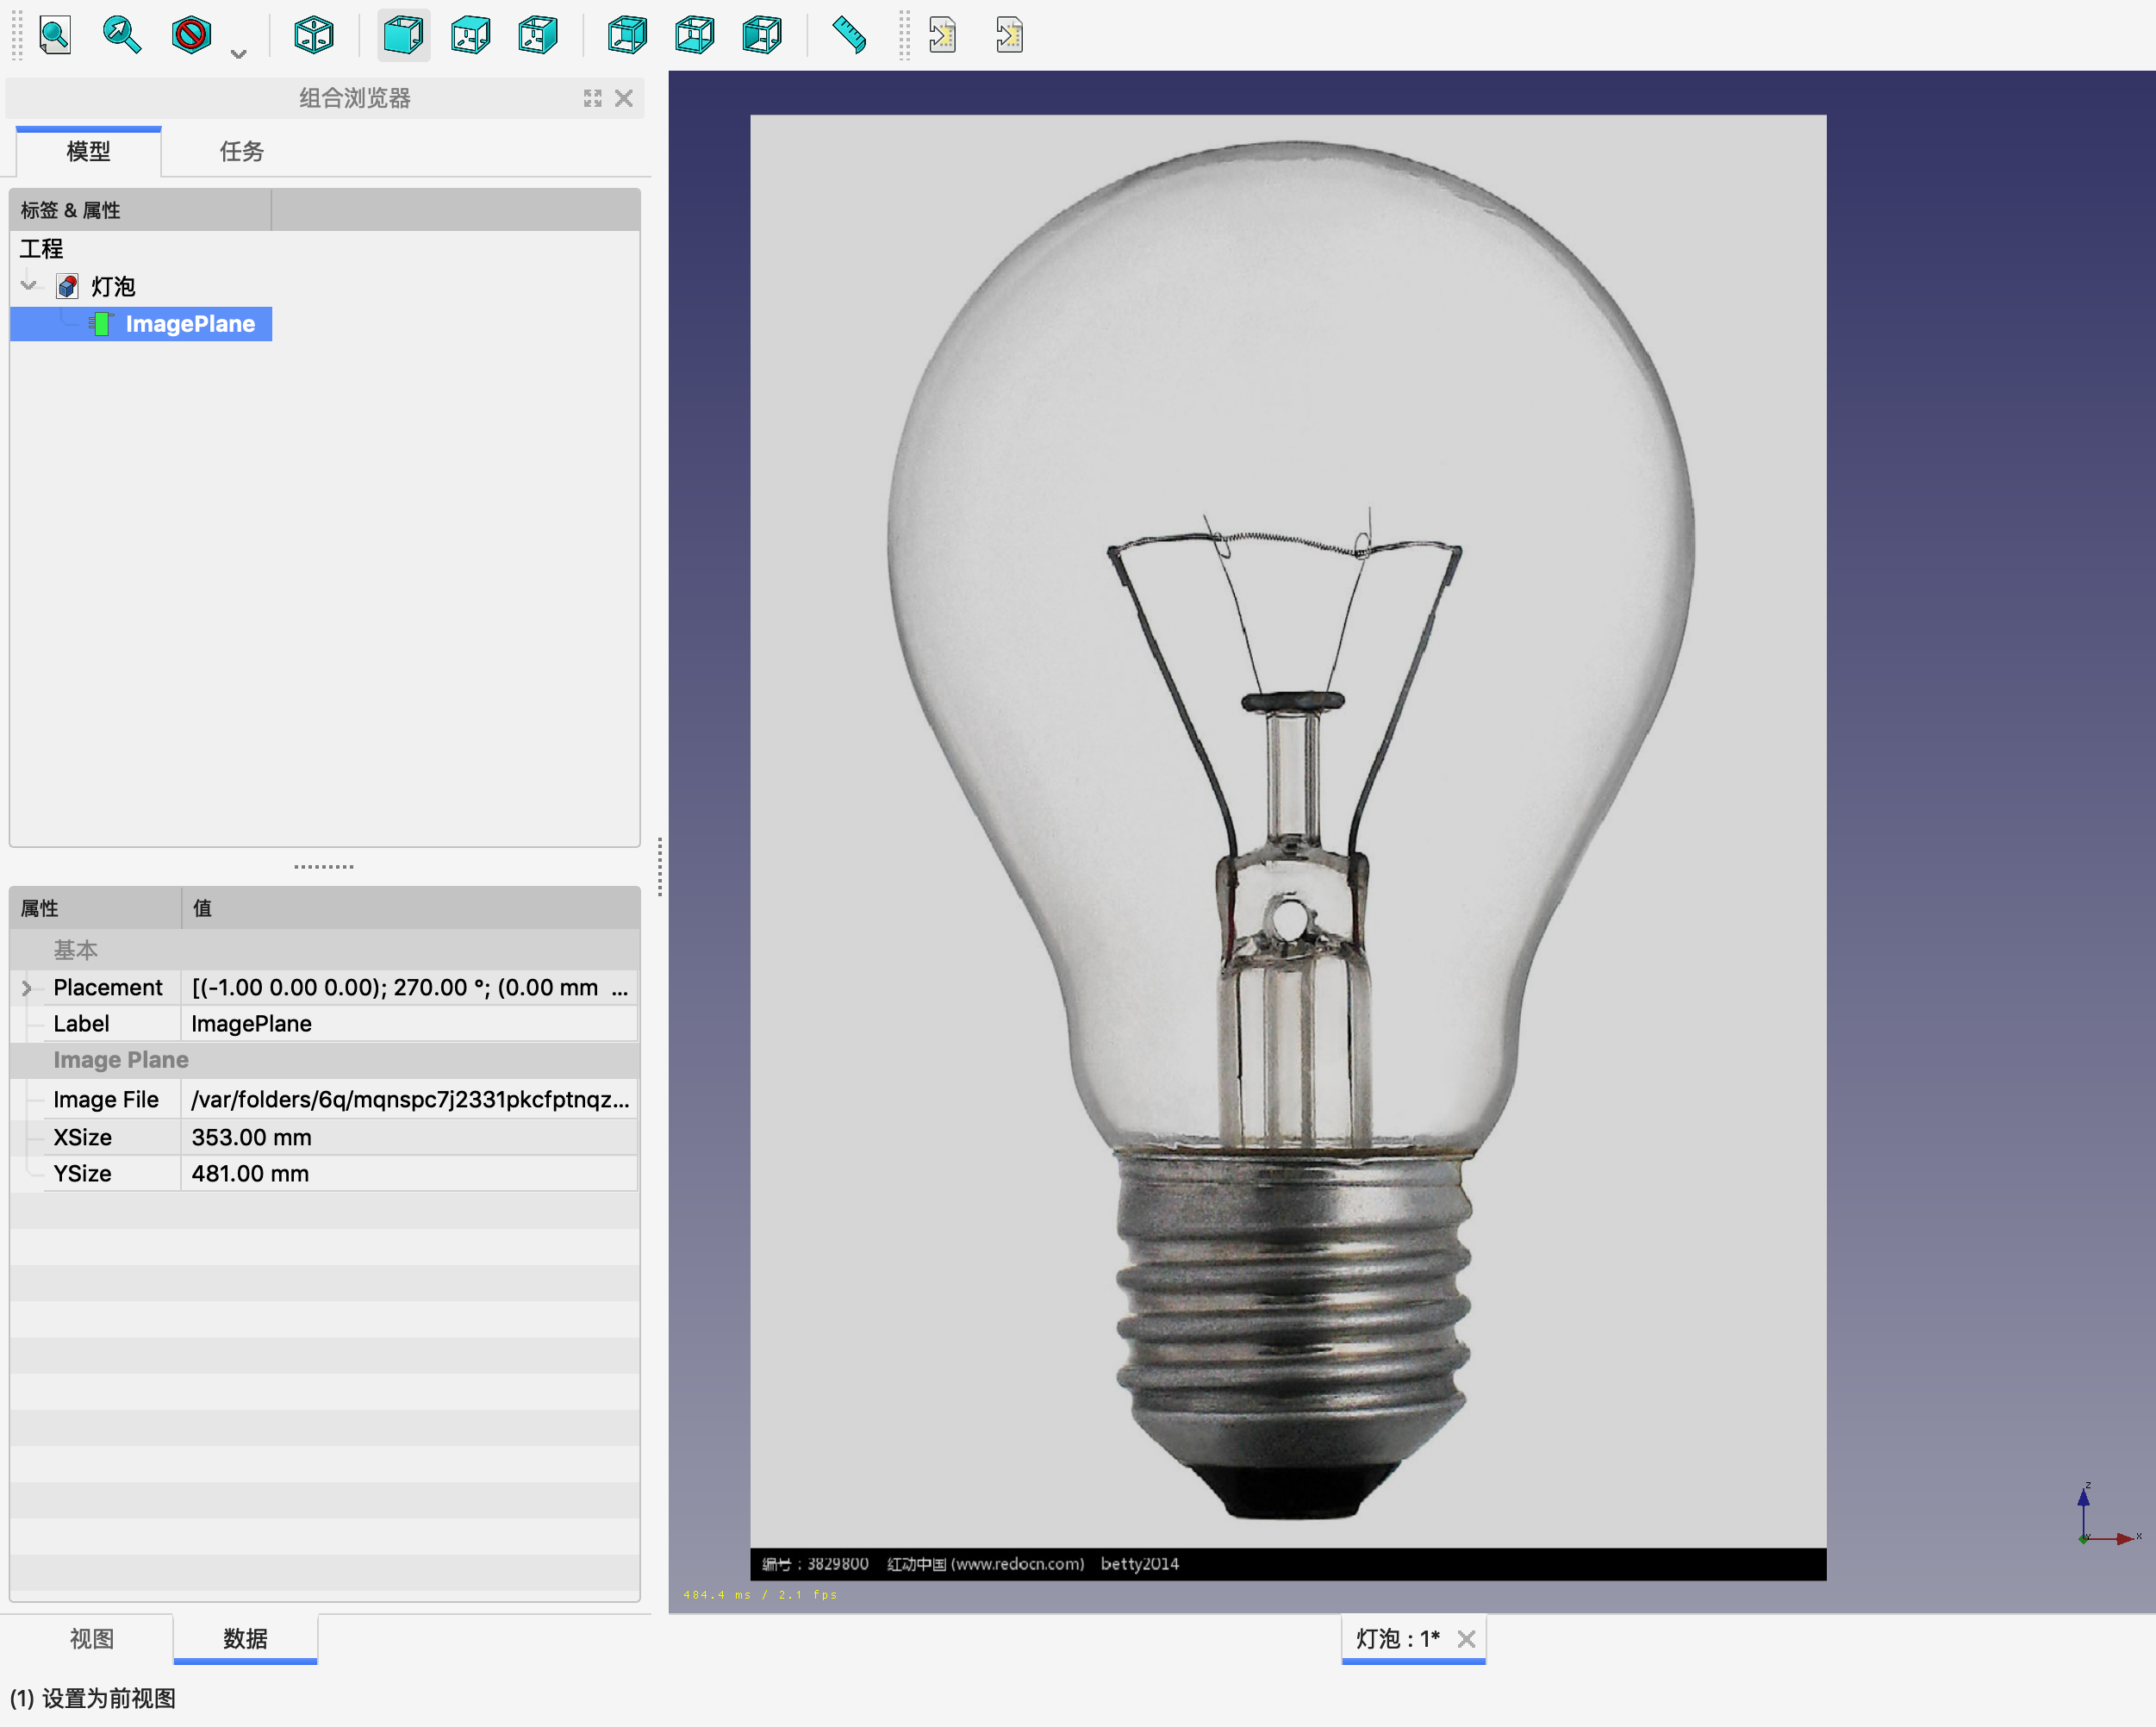
Task: Click the Fit Selection magnifier icon
Action: tap(122, 35)
